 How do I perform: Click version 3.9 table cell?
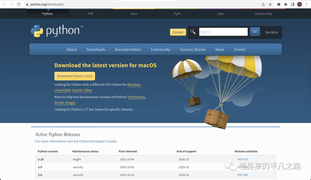point(40,167)
